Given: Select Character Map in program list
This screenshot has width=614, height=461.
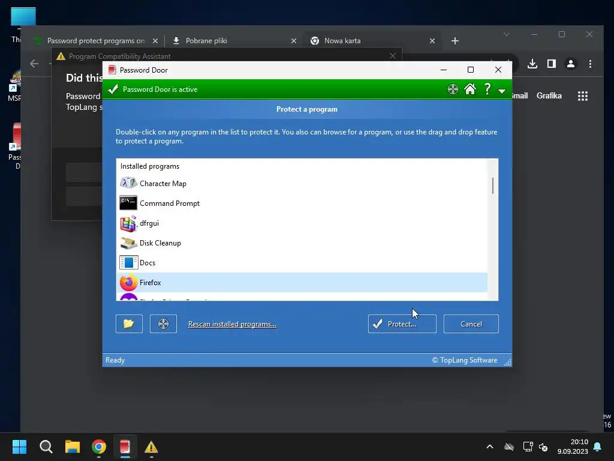Looking at the screenshot, I should pos(302,184).
